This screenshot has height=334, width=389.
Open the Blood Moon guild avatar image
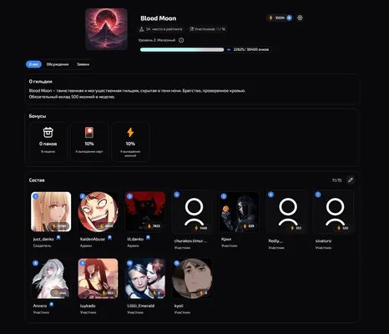[x=106, y=29]
